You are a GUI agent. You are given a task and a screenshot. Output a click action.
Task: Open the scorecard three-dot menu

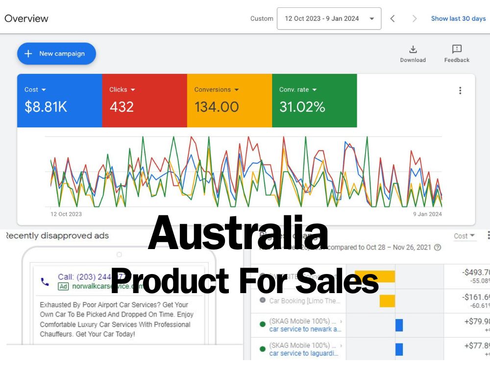(x=460, y=91)
